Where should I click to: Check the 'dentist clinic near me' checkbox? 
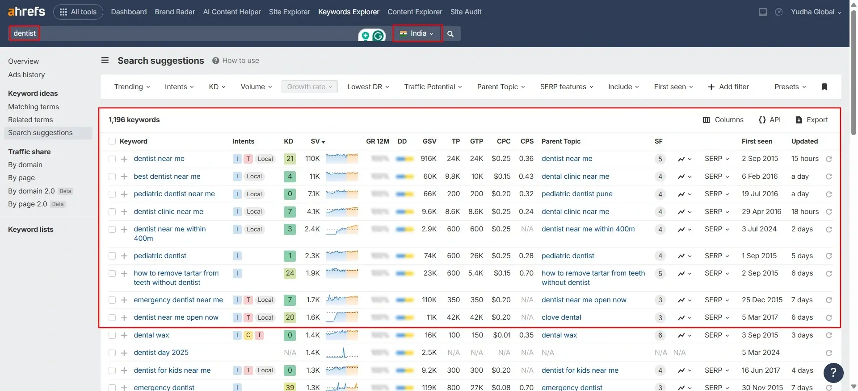[112, 212]
